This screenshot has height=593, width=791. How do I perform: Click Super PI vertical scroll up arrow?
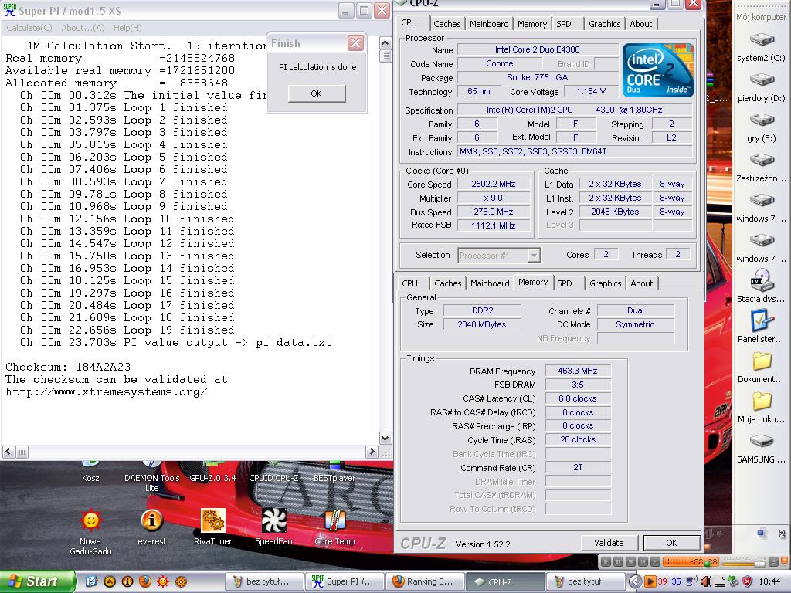(x=385, y=43)
